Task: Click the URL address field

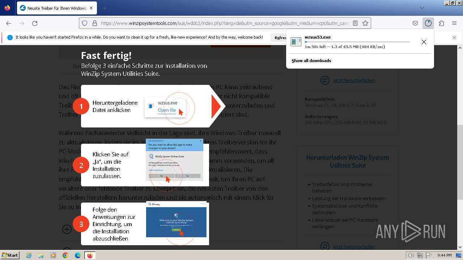Action: click(x=224, y=23)
